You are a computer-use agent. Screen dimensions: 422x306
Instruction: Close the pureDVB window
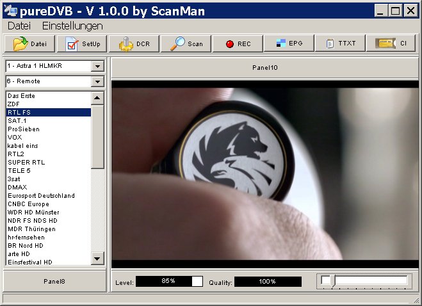pos(410,11)
